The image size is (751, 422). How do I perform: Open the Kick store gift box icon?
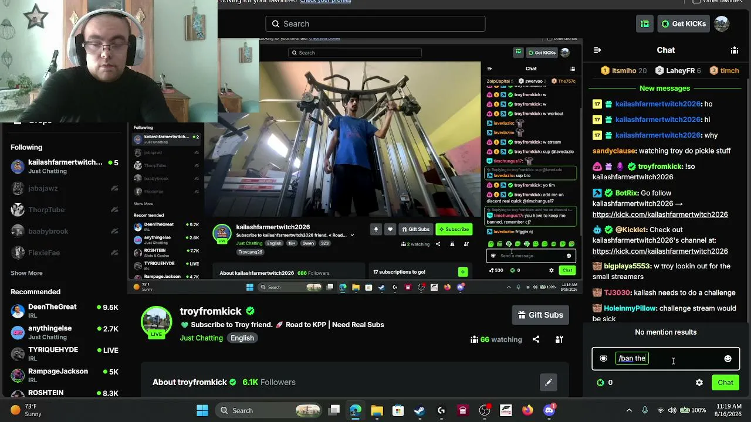click(x=645, y=24)
